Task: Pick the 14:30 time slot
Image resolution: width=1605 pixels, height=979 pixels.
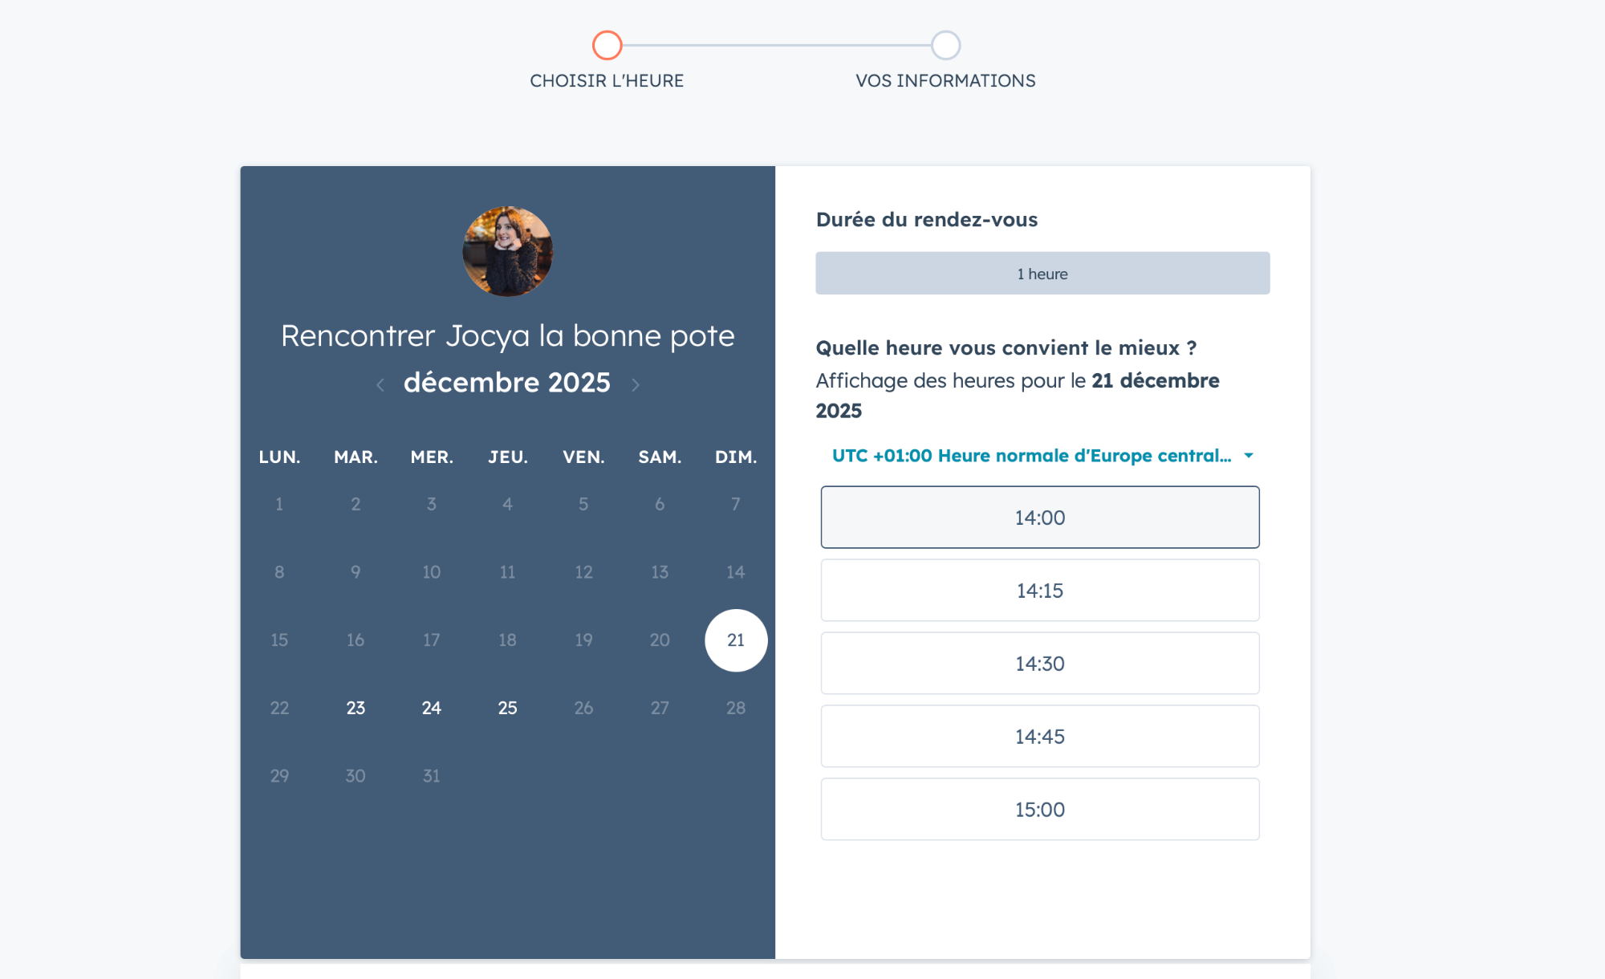Action: point(1040,664)
